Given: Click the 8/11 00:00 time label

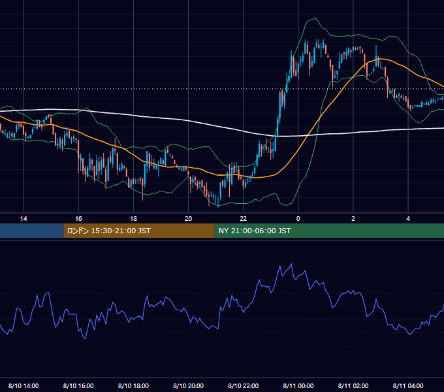Looking at the screenshot, I should (298, 385).
